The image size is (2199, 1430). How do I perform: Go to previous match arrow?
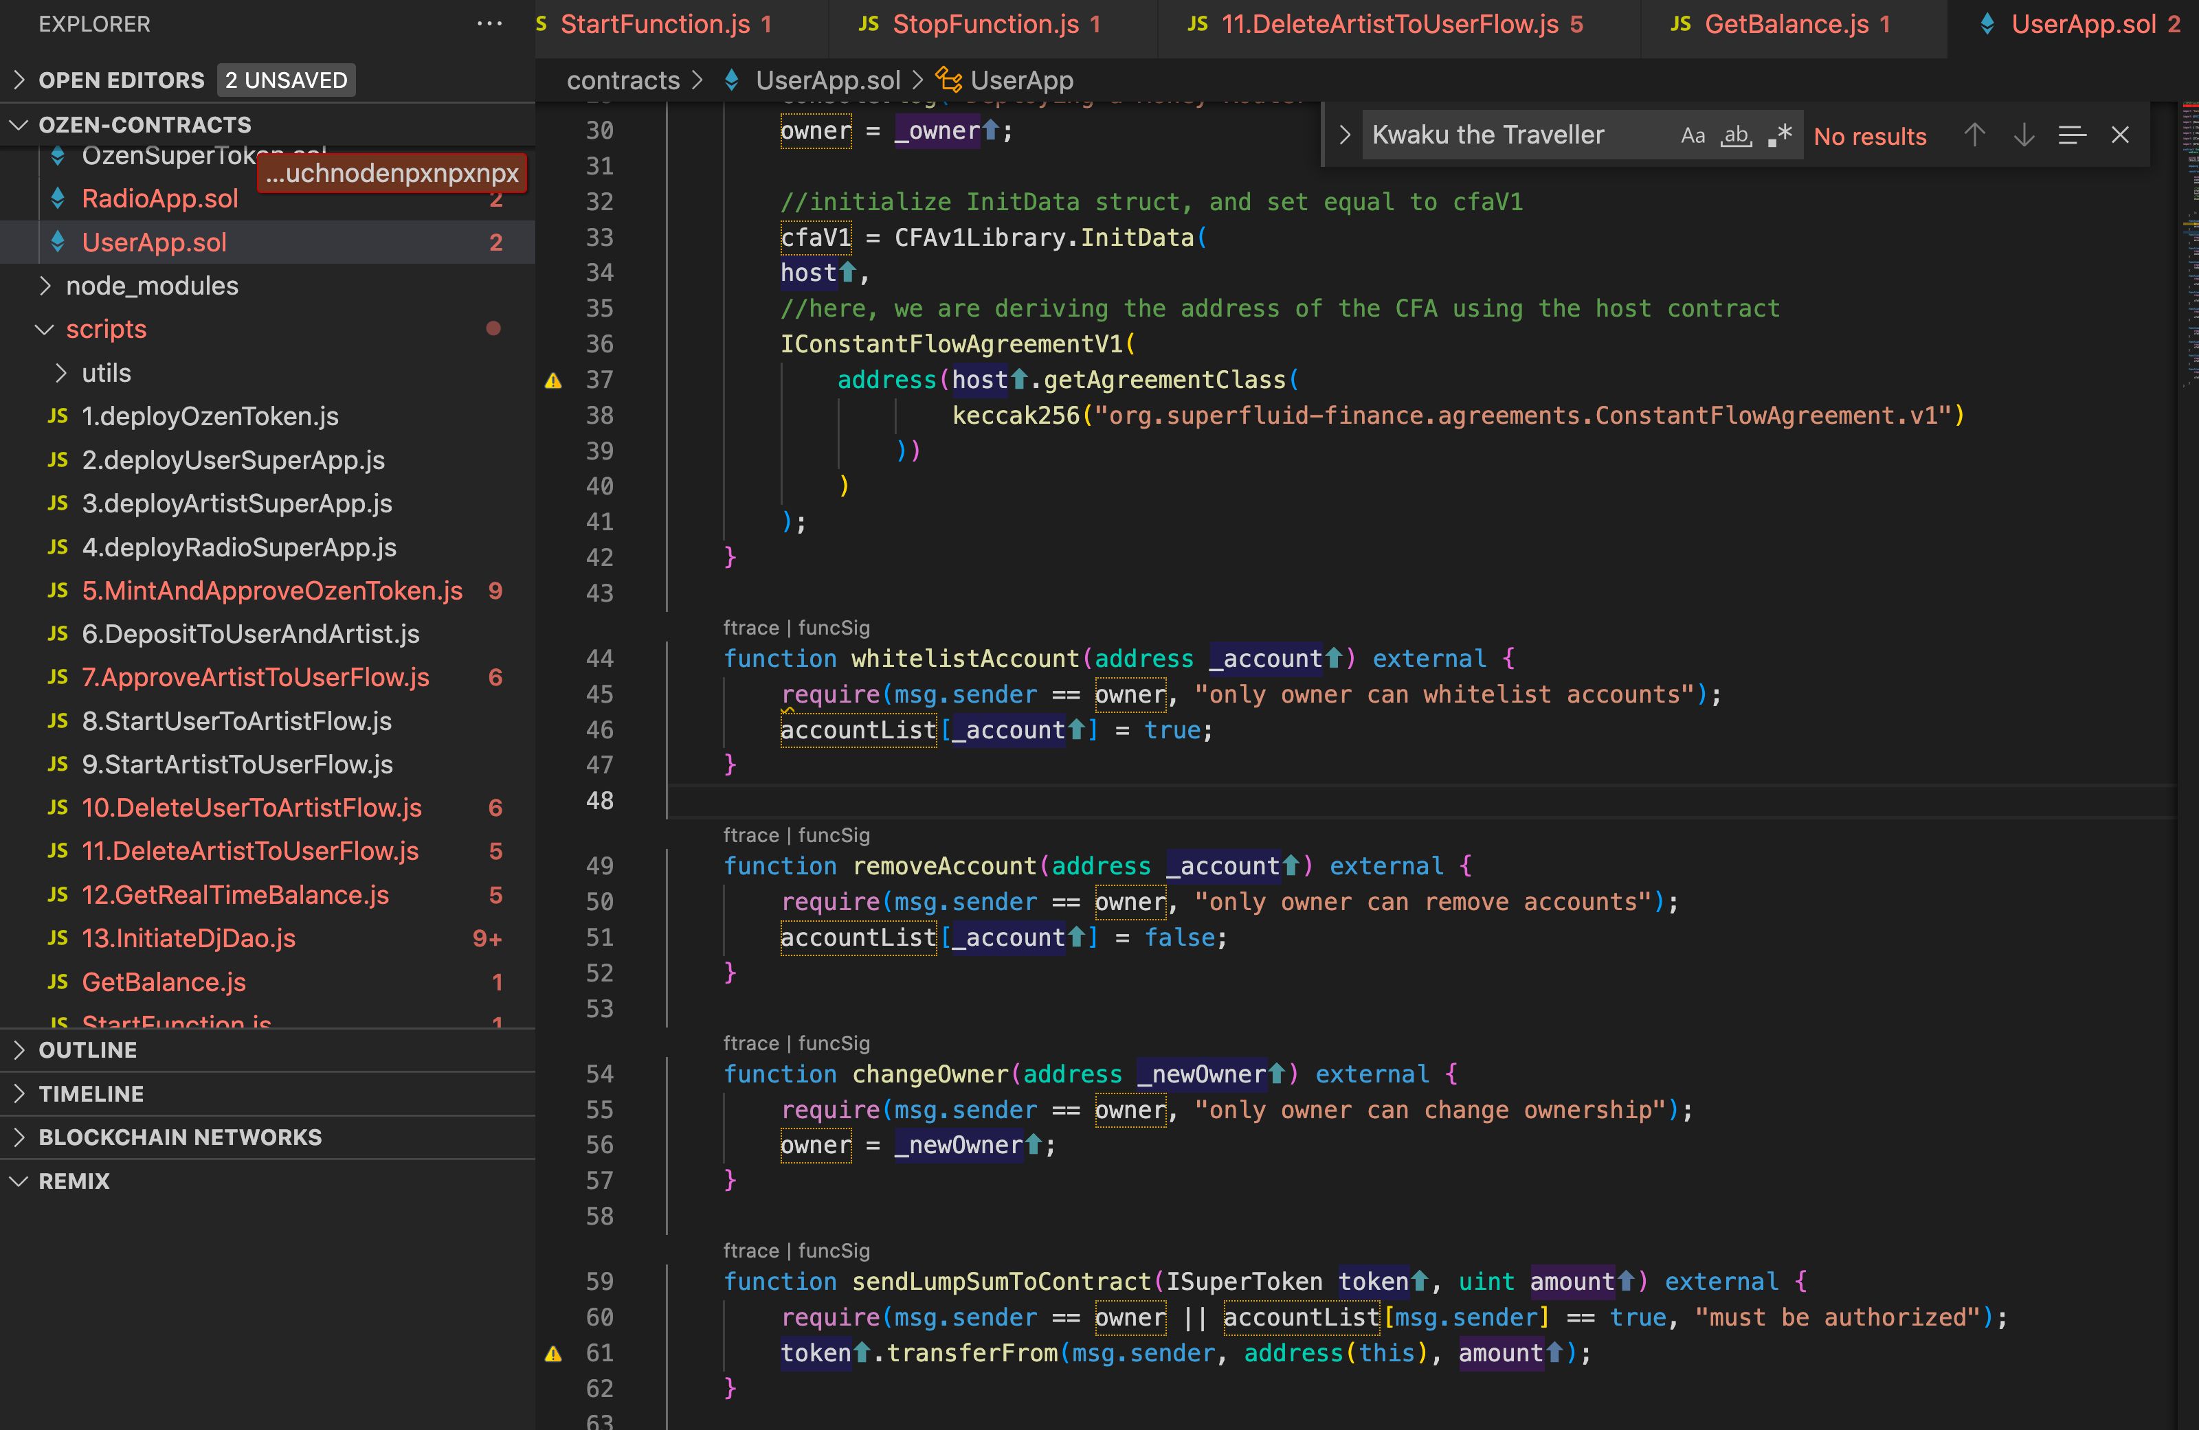pos(1974,136)
